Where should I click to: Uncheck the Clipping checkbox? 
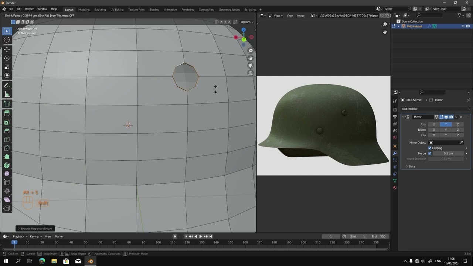pos(430,148)
